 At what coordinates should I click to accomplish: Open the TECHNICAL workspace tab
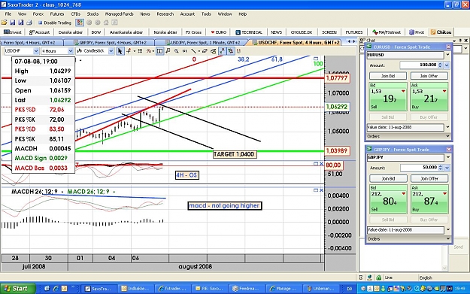point(249,32)
